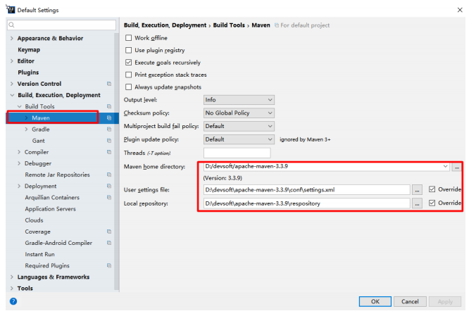Click the project-level icon beside Maven row

pyautogui.click(x=109, y=118)
